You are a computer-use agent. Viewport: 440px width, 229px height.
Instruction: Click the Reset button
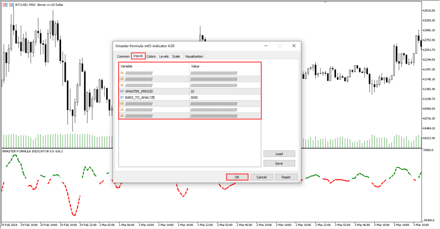click(286, 177)
